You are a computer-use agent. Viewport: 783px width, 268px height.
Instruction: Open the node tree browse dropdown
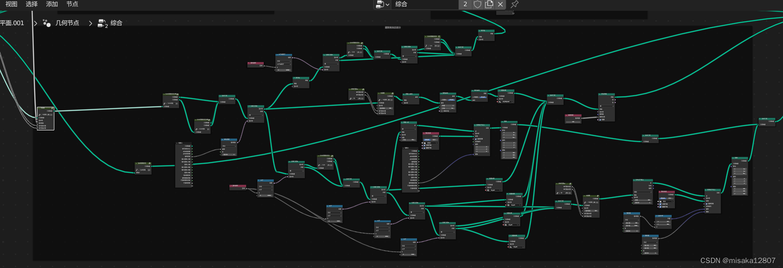382,4
